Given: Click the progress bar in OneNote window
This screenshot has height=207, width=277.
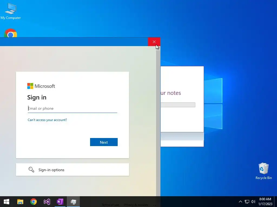Looking at the screenshot, I should 178,105.
